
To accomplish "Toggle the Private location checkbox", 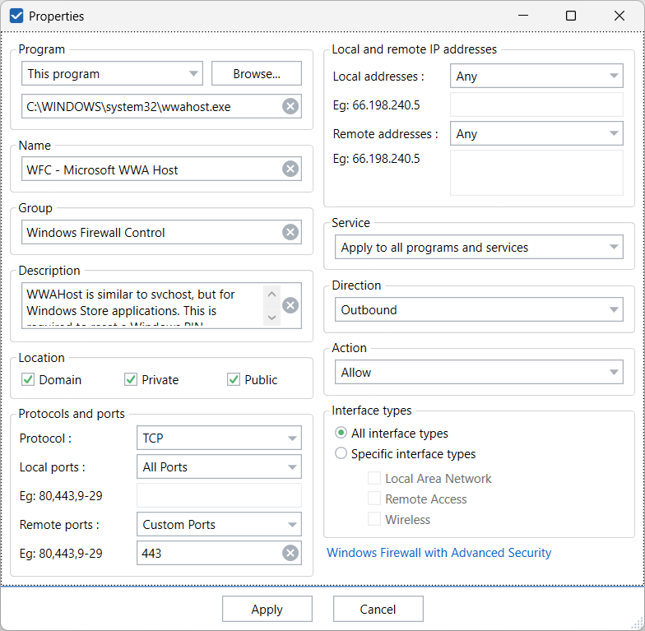I will (131, 379).
